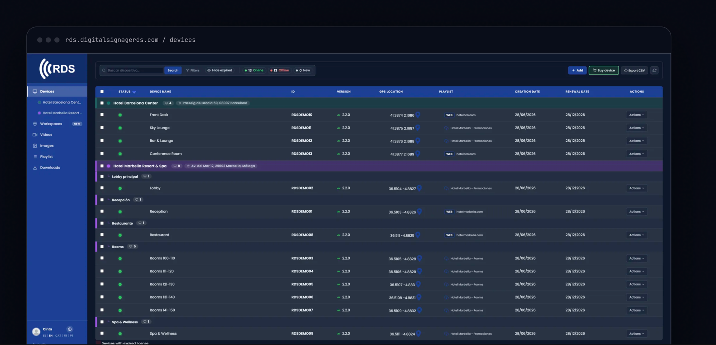
Task: Click the RDS logo in the sidebar
Action: coord(57,69)
